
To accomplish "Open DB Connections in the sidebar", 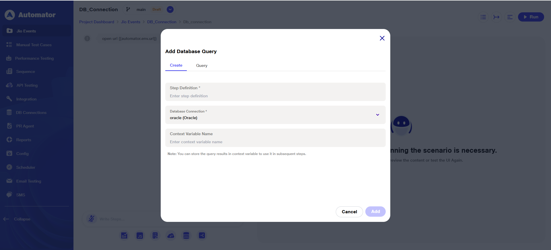I will click(31, 113).
